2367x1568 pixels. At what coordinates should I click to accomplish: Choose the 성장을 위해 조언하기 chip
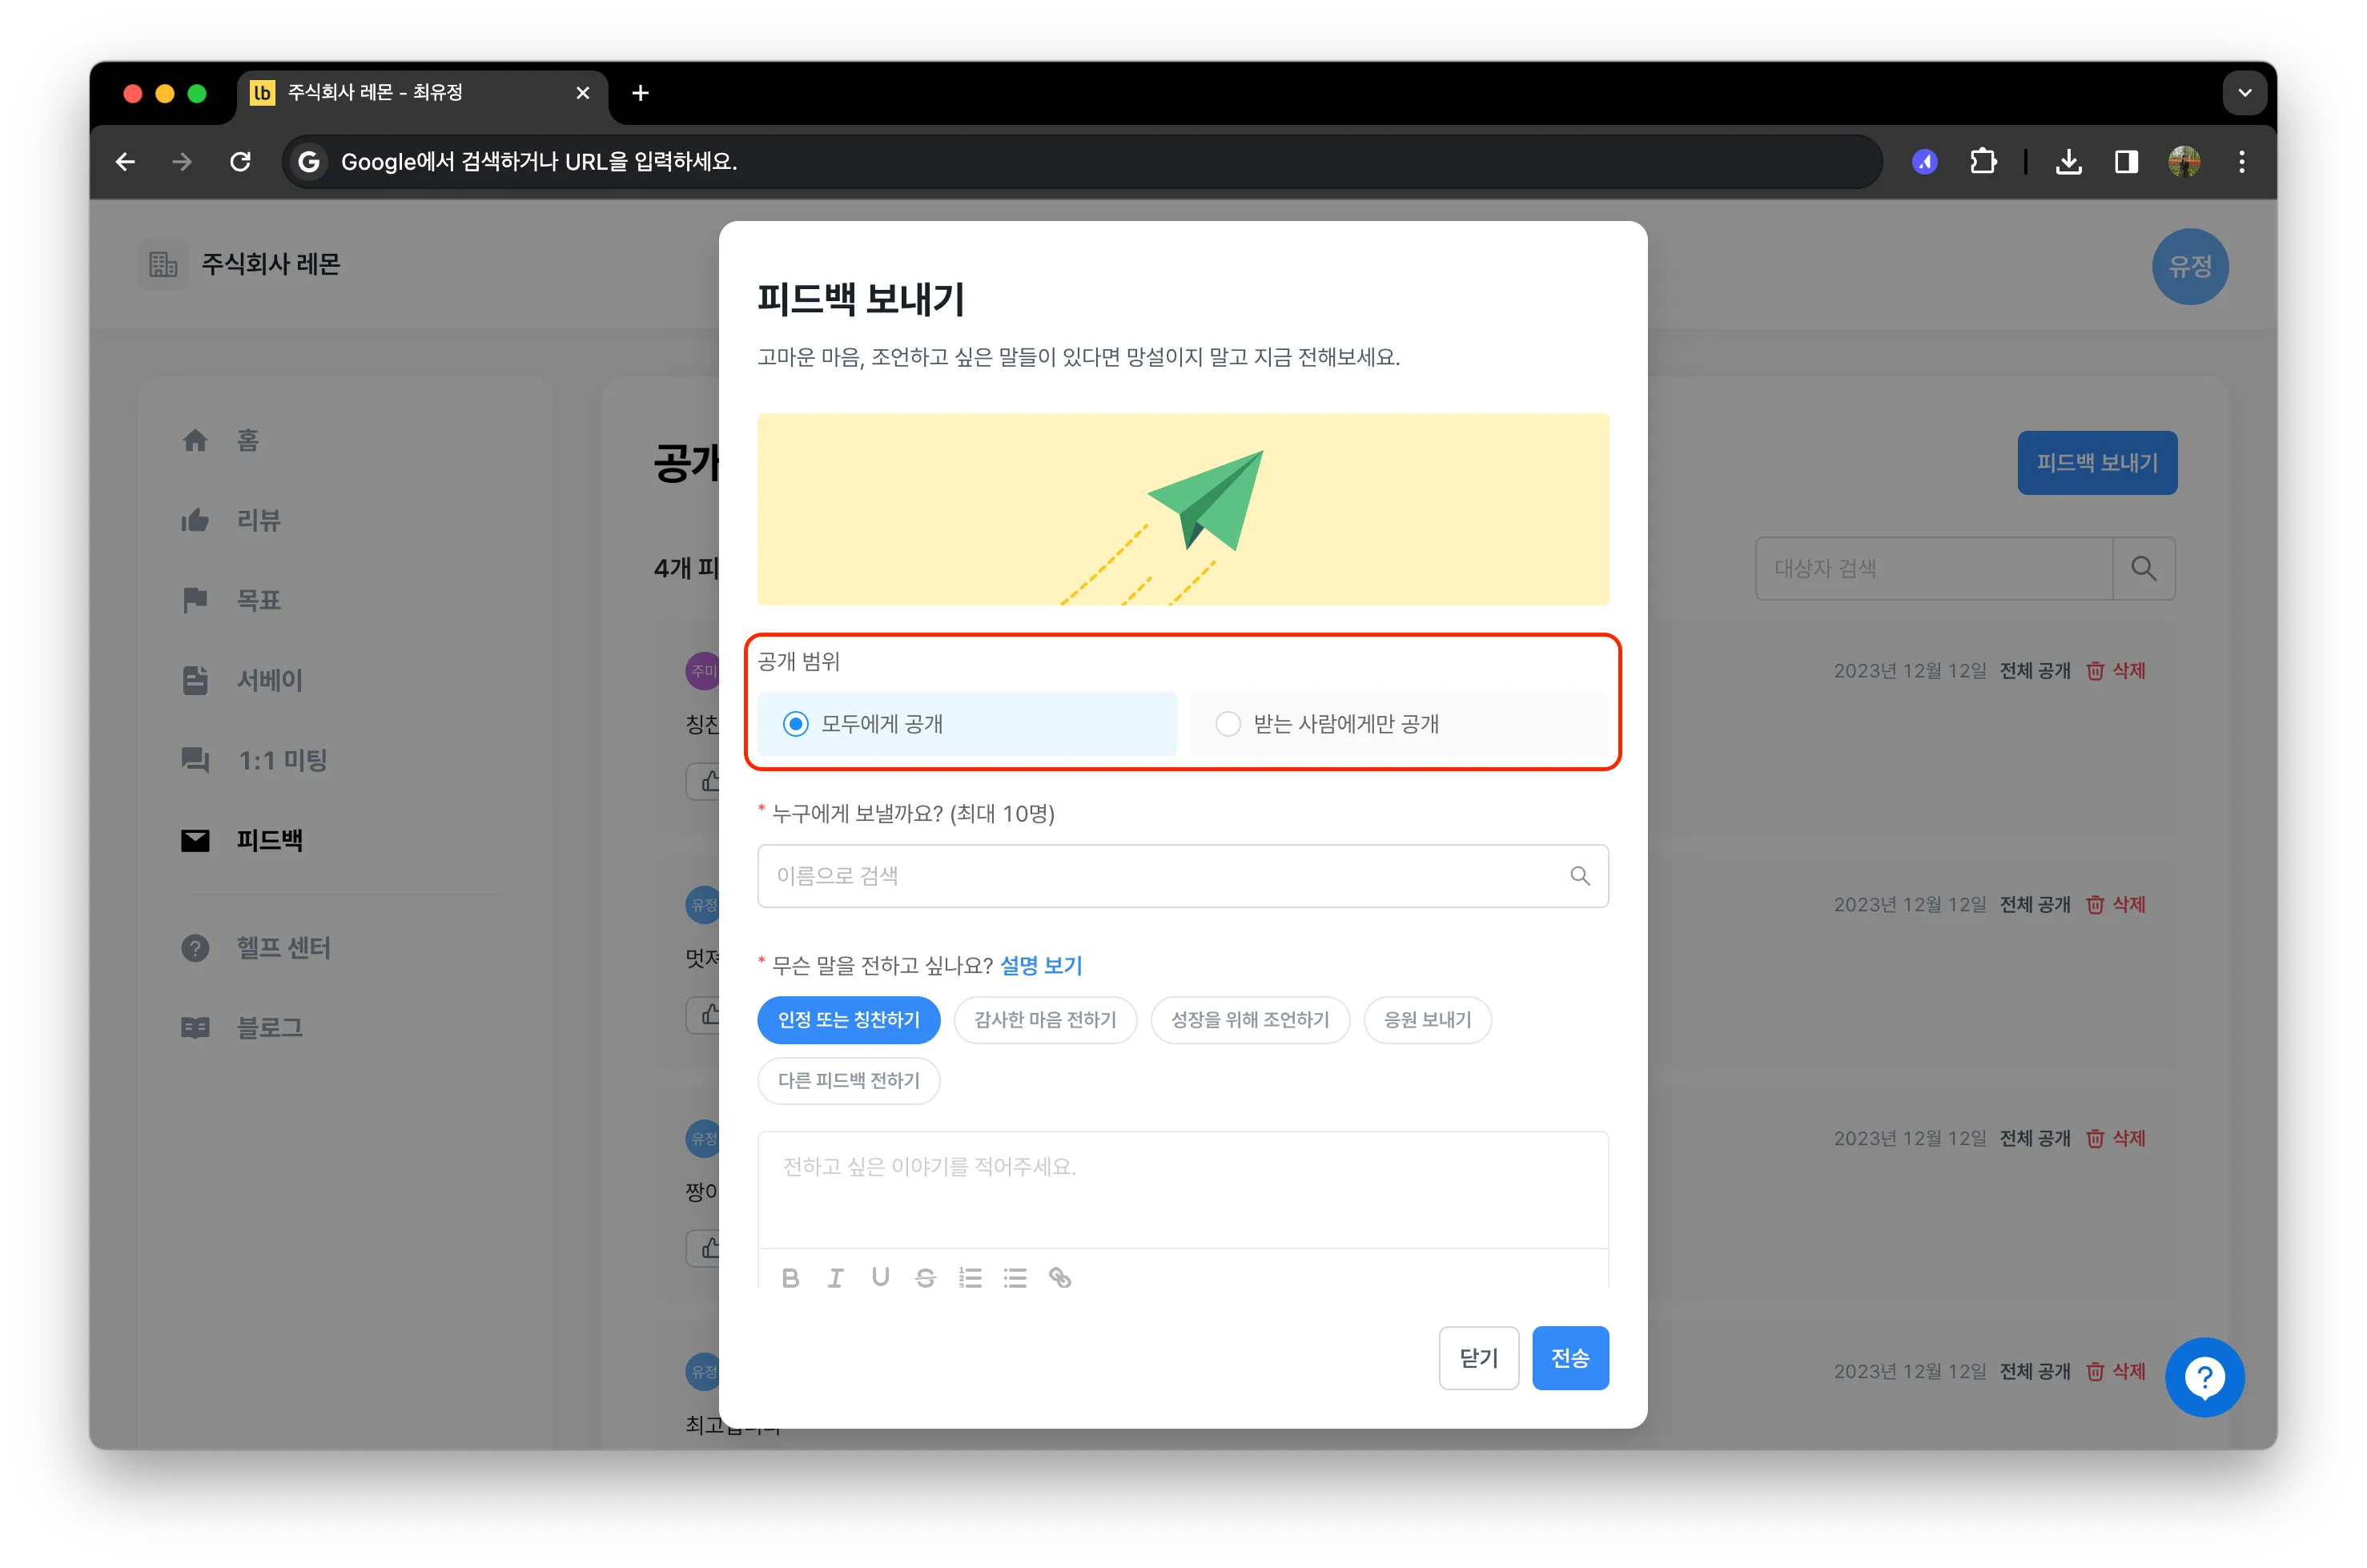(1250, 1020)
